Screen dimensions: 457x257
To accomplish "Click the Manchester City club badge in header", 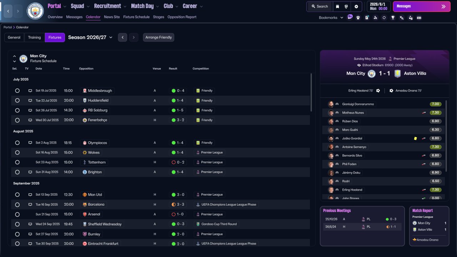I will 35,11.
